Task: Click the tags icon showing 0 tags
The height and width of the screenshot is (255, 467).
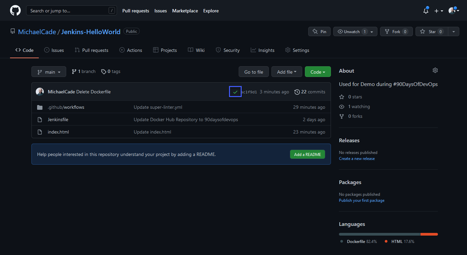Action: 104,72
